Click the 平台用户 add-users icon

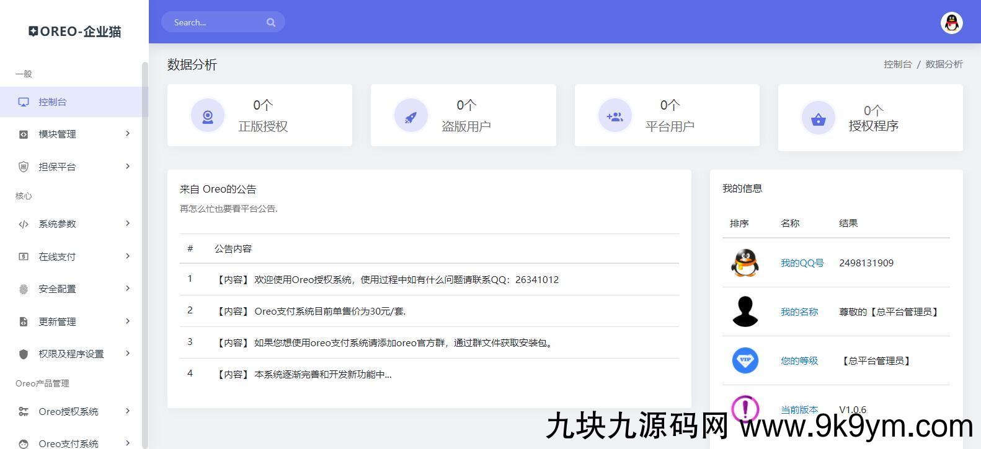click(x=615, y=116)
